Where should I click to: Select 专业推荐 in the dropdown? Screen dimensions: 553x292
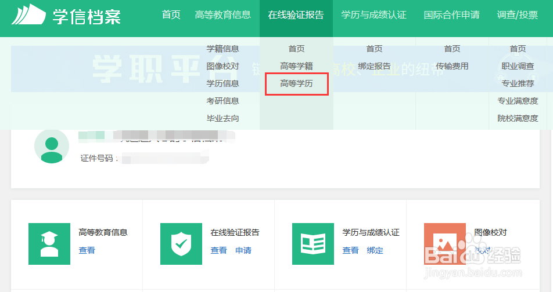click(518, 83)
